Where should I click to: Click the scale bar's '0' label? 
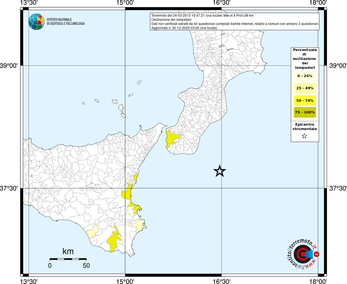[x=50, y=265]
